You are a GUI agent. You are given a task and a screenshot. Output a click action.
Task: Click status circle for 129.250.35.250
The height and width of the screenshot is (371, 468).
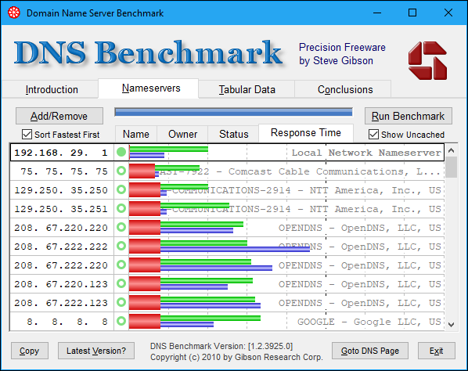pyautogui.click(x=121, y=190)
